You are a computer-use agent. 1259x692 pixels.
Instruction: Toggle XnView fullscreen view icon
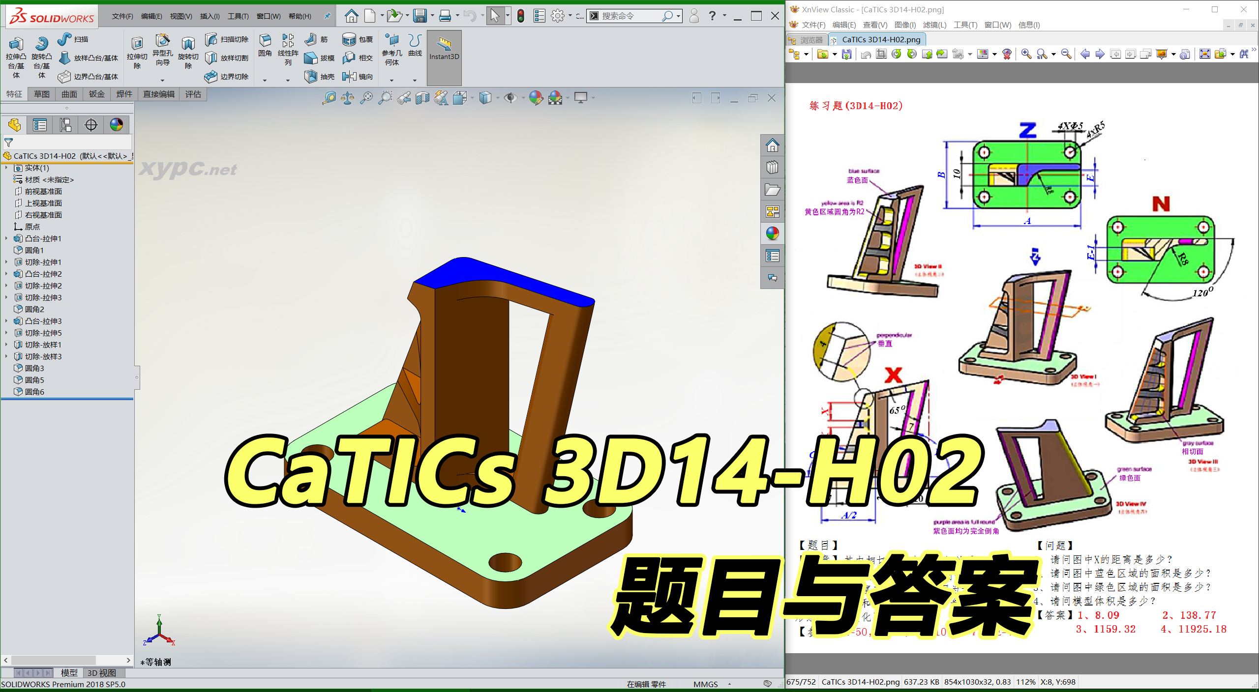point(1205,54)
